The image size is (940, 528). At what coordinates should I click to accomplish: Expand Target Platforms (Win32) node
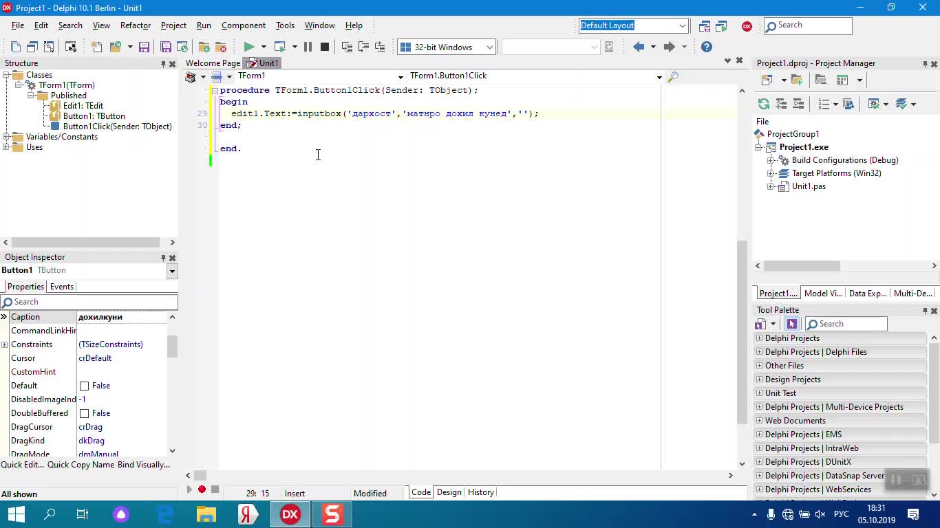(x=771, y=173)
